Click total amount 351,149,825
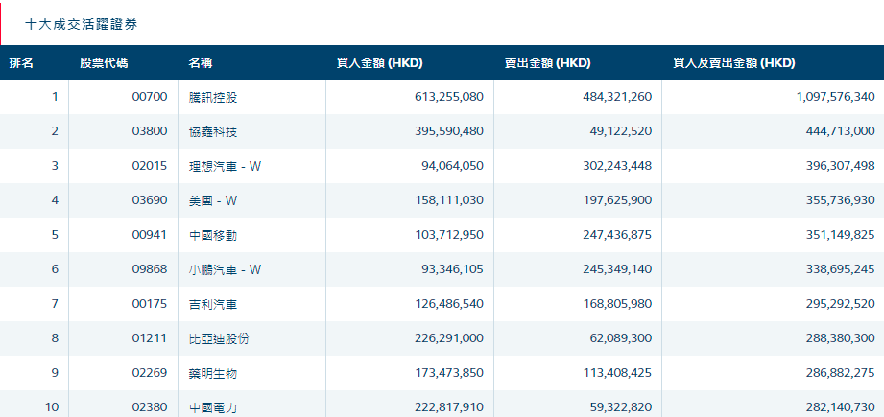The image size is (884, 417). click(841, 235)
